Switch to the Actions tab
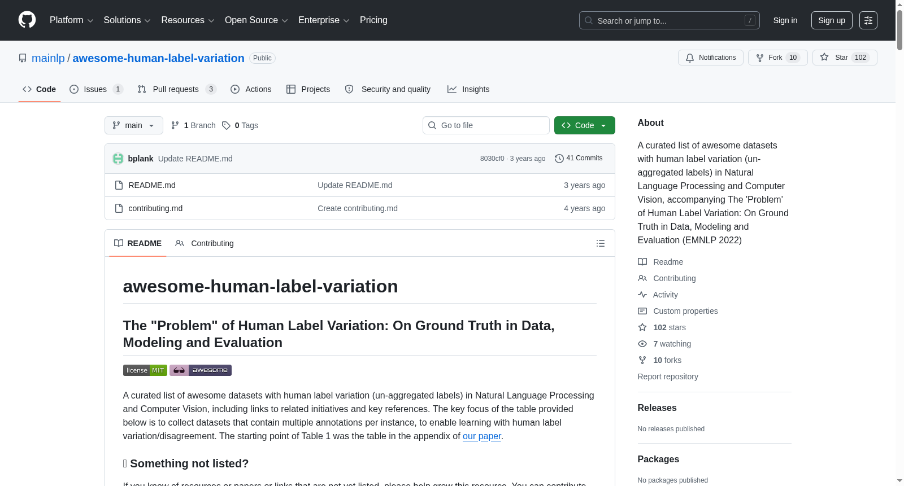This screenshot has width=904, height=486. pos(251,89)
